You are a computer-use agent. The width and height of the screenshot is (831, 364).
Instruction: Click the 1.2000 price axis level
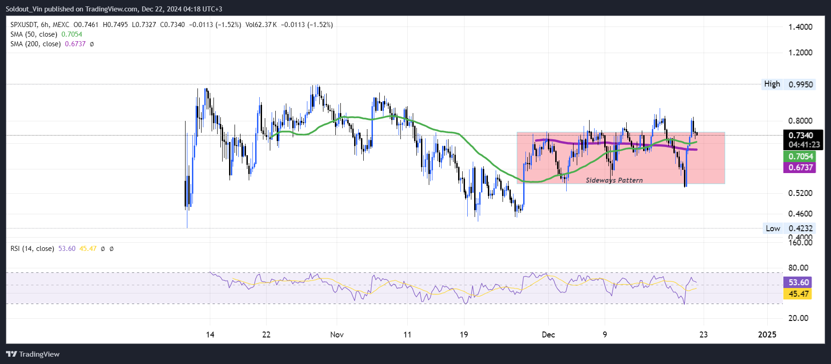pyautogui.click(x=800, y=53)
